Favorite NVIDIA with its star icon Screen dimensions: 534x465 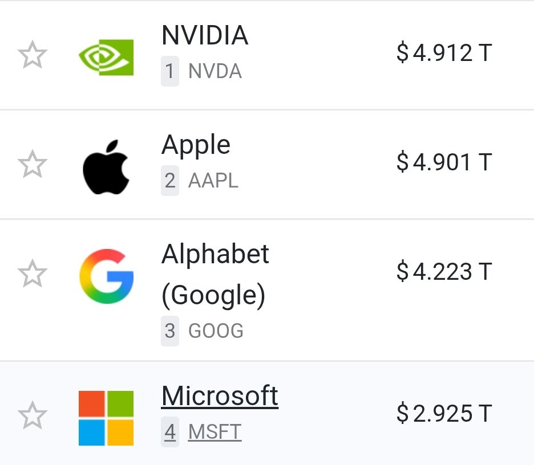33,55
